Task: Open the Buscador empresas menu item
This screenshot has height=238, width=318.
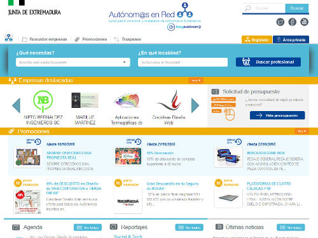Action: pos(45,39)
